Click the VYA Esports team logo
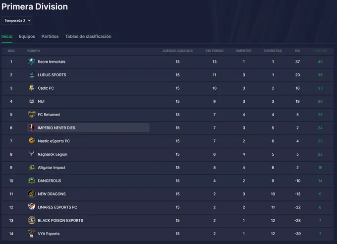 point(32,234)
